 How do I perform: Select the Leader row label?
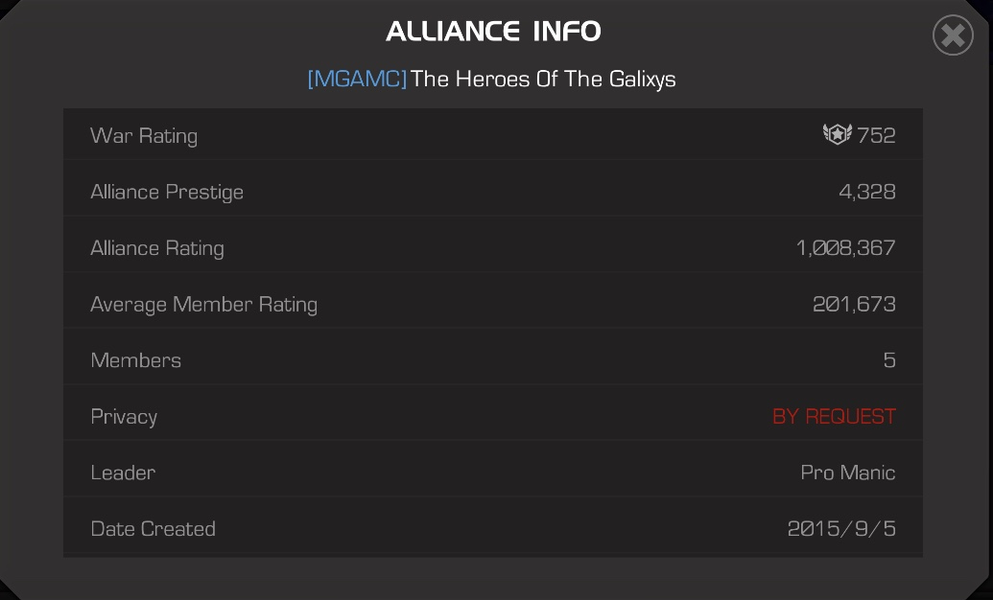pyautogui.click(x=123, y=473)
